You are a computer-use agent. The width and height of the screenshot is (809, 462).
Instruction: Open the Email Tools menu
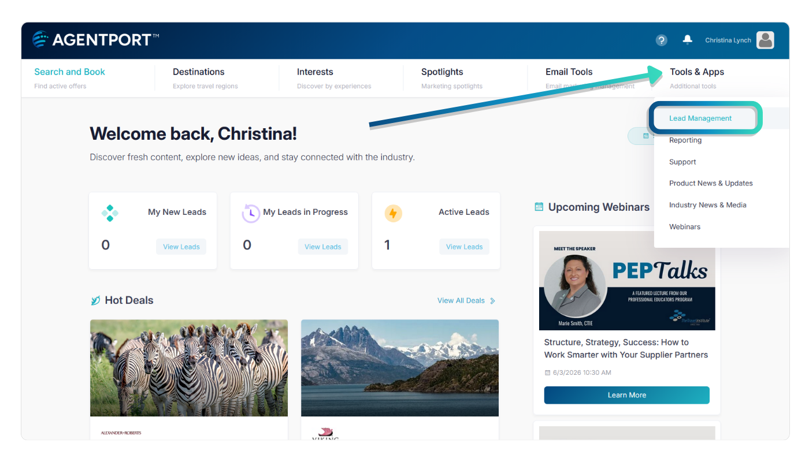pyautogui.click(x=590, y=78)
